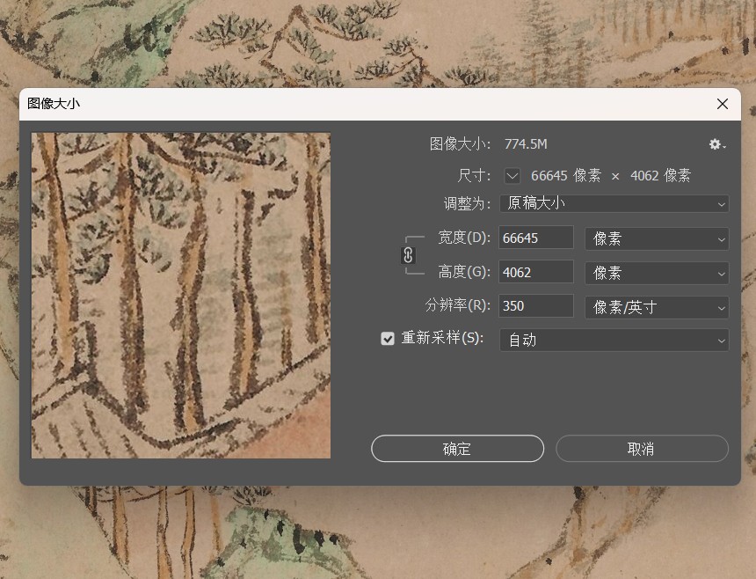This screenshot has height=579, width=756.
Task: Click the 分辨率(R) label
Action: [457, 305]
